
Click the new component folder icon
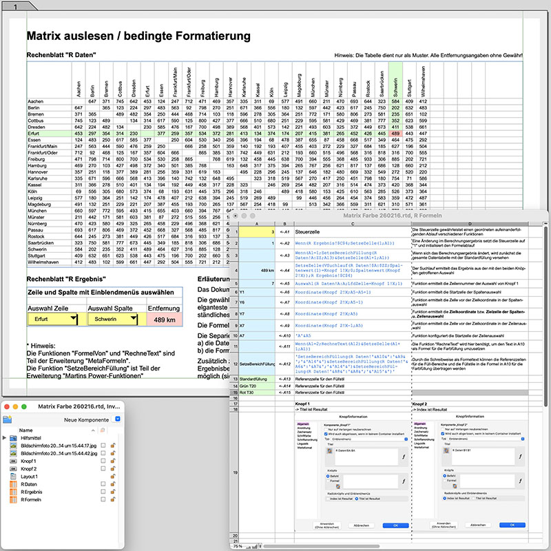tap(7, 418)
